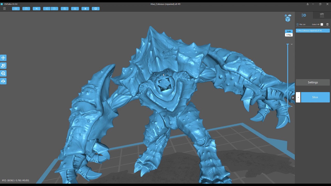
Task: Click the XYZ coordinates readout
Action: click(16, 180)
